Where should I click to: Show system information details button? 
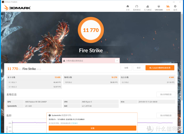click(166, 94)
